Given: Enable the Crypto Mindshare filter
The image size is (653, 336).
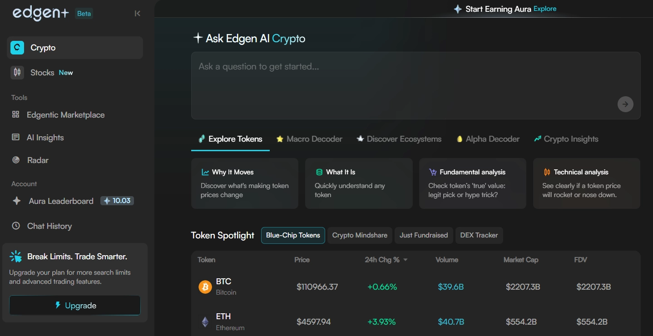Looking at the screenshot, I should tap(360, 235).
